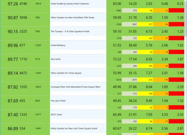Click the percentage 65.49

pos(117,115)
